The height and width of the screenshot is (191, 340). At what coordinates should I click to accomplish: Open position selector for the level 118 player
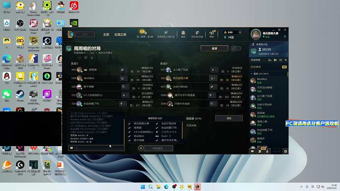[x=124, y=87]
